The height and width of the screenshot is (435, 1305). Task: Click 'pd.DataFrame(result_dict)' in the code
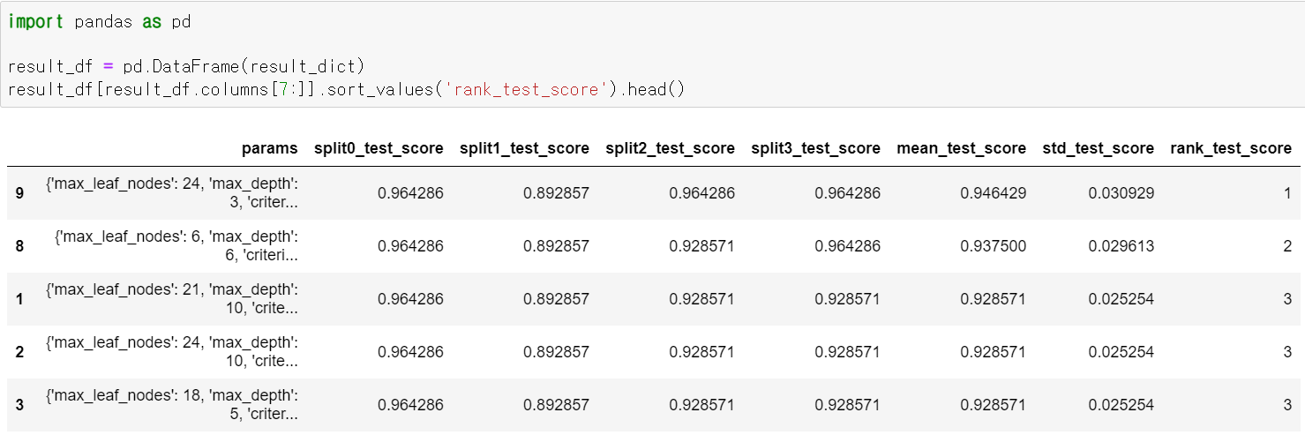click(245, 67)
